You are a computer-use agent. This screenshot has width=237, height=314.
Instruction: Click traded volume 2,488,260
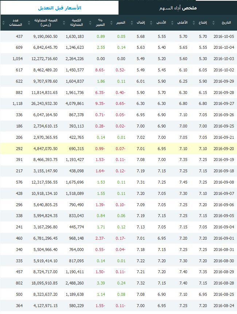coord(75,283)
